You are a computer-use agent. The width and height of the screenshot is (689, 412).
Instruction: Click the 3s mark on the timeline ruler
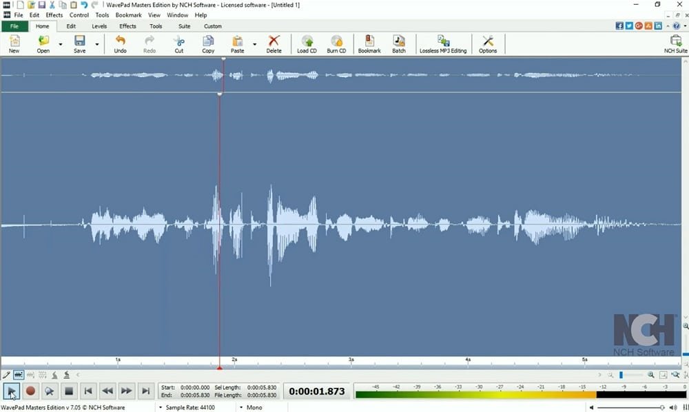351,360
